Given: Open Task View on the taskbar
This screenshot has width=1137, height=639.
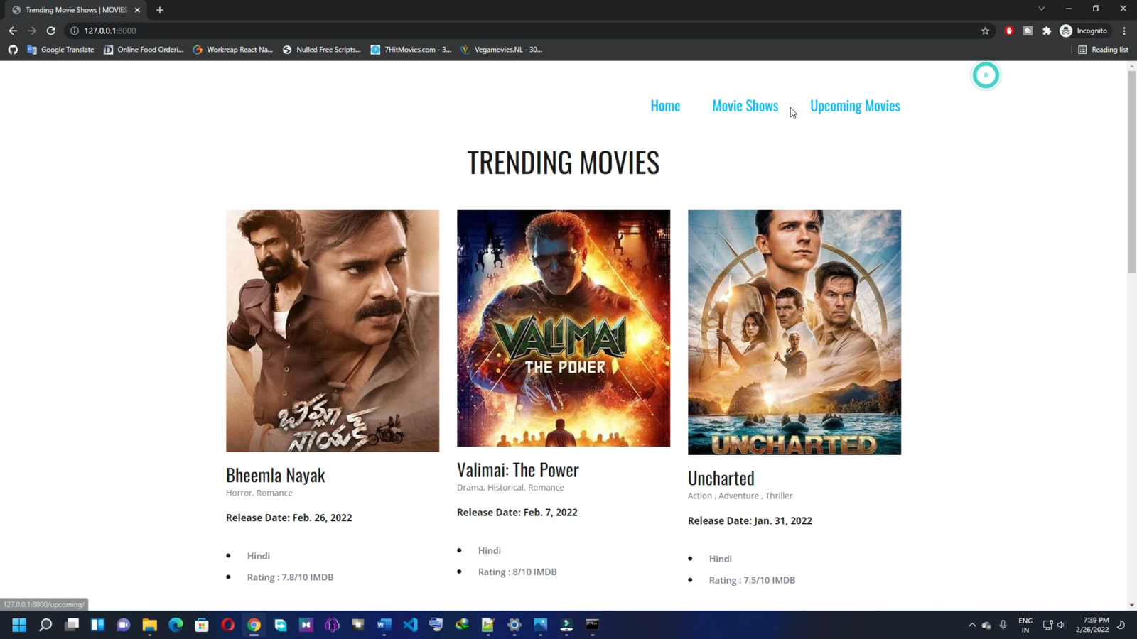Looking at the screenshot, I should pyautogui.click(x=72, y=625).
